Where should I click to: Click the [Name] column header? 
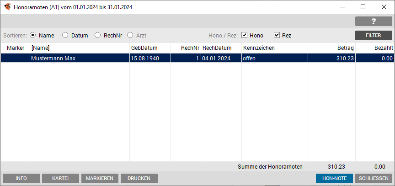(x=80, y=48)
